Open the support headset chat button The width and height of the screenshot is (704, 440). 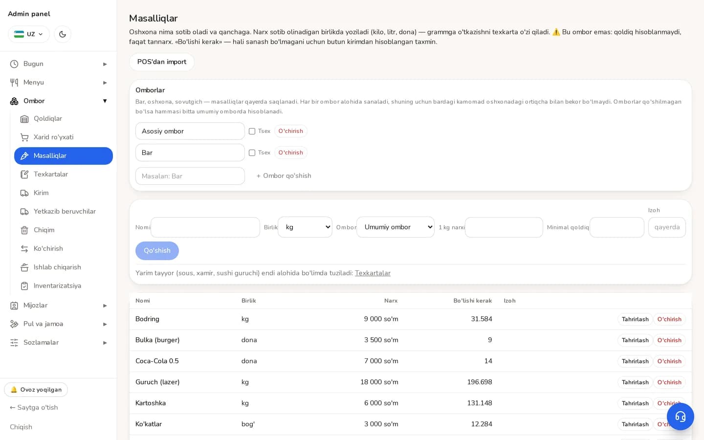pos(680,417)
